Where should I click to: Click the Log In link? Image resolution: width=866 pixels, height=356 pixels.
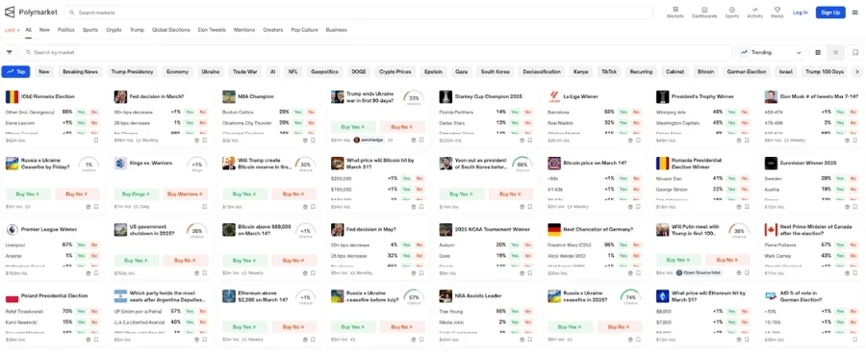tap(800, 13)
